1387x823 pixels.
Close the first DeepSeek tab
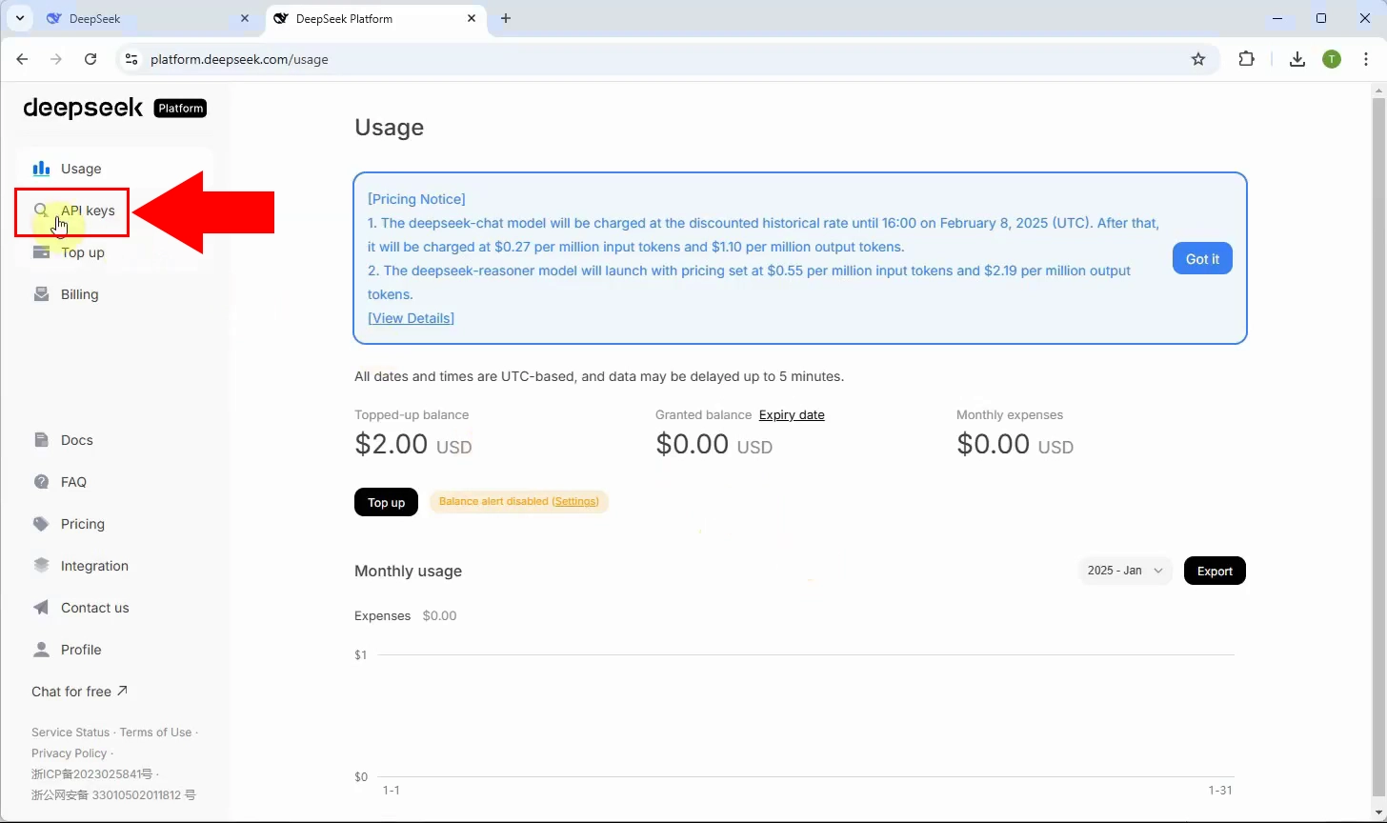tap(245, 18)
